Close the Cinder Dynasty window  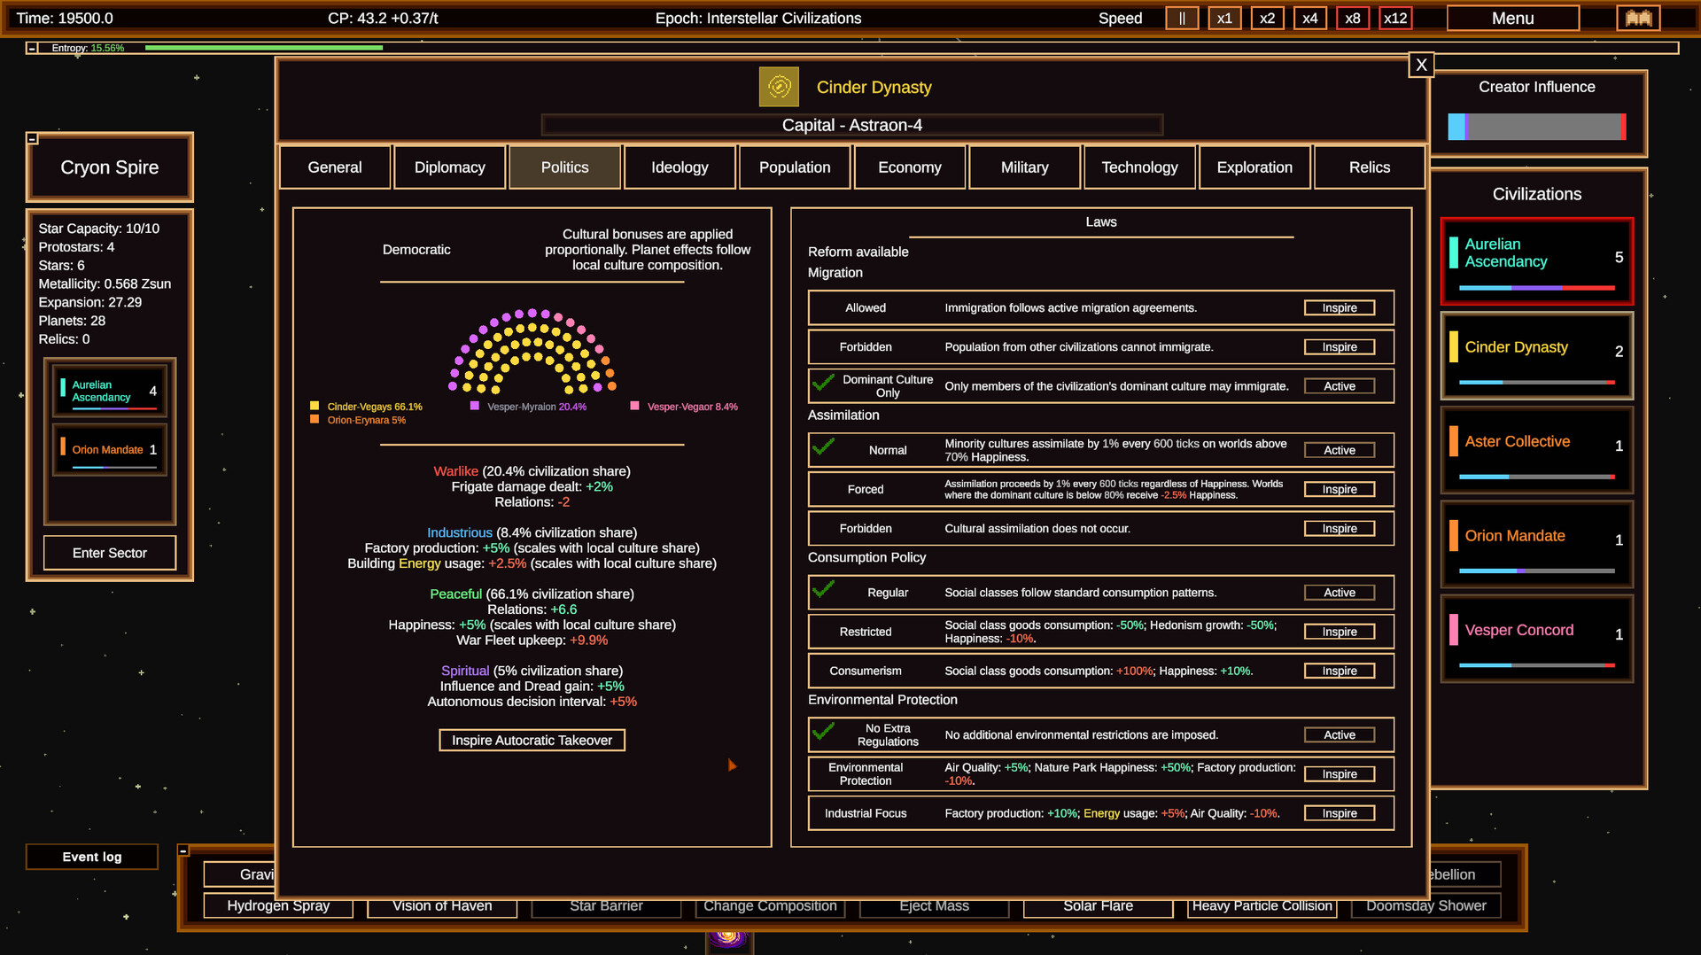click(1421, 65)
